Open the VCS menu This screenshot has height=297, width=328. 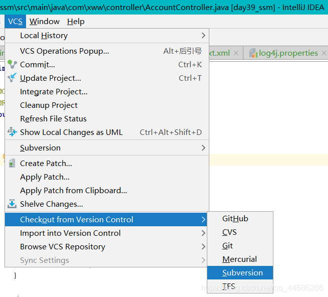click(x=15, y=22)
